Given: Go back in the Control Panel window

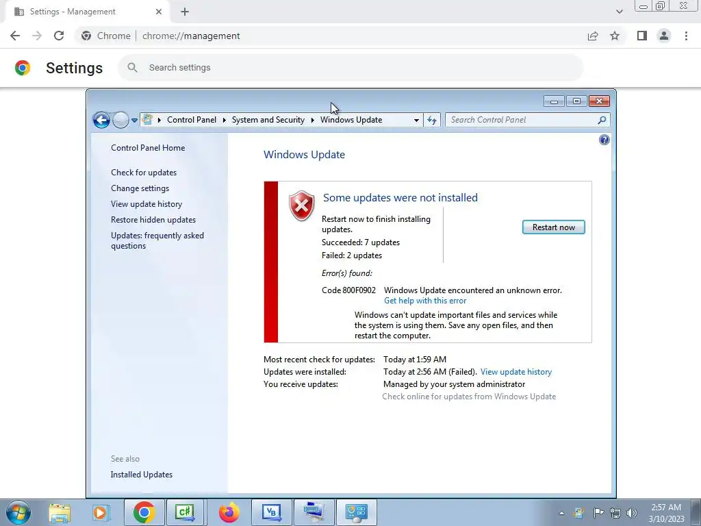Looking at the screenshot, I should tap(101, 120).
